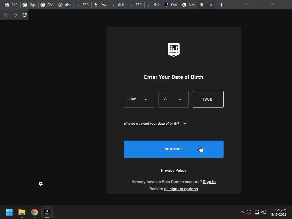Expand 'Why do we need your date of birth?' chevron
The height and width of the screenshot is (219, 292).
click(185, 123)
